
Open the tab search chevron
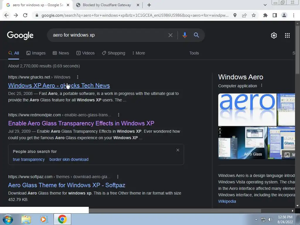click(265, 5)
